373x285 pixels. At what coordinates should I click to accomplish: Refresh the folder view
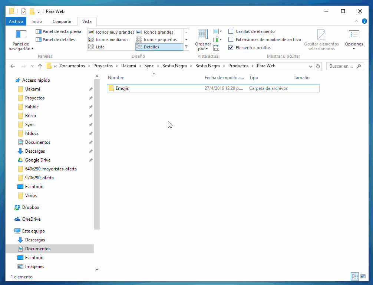click(x=318, y=67)
